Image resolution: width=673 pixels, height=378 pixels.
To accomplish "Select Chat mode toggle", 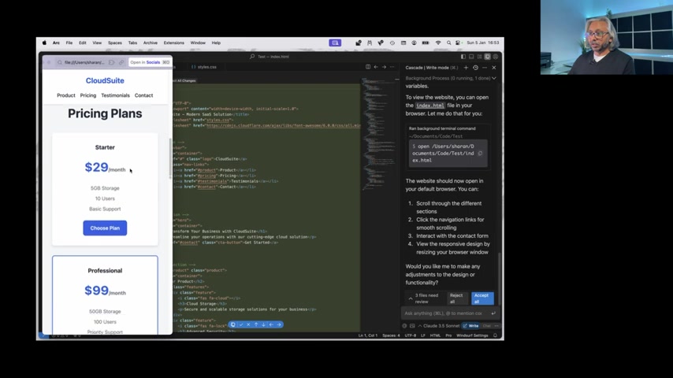I will point(487,326).
